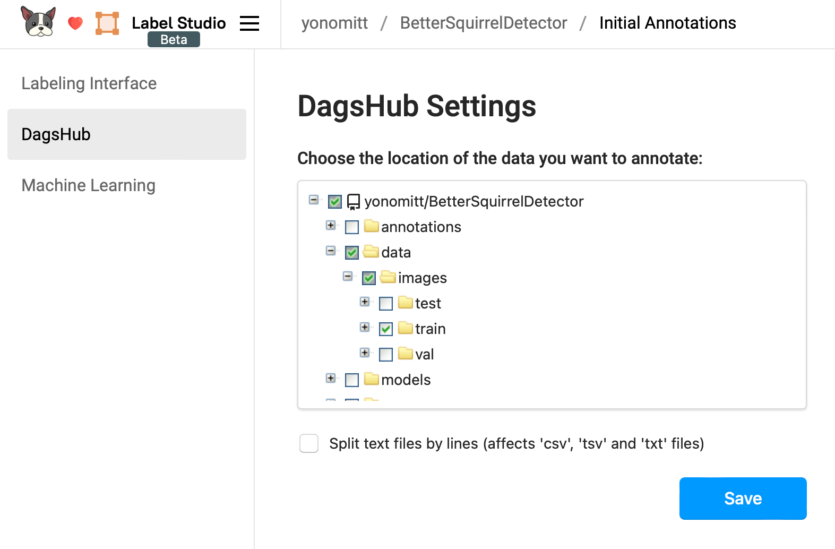Expand the test folder
Viewport: 835px width, 549px height.
tap(365, 302)
